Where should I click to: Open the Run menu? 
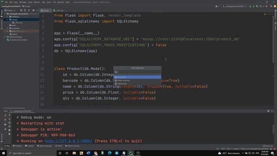coord(44,2)
